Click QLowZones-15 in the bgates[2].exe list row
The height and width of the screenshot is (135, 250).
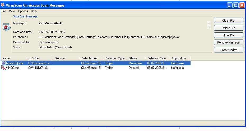pyautogui.click(x=91, y=63)
